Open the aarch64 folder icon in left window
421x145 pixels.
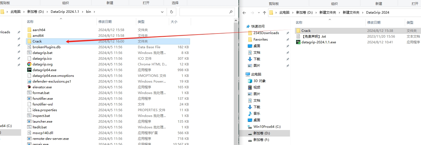pos(29,30)
